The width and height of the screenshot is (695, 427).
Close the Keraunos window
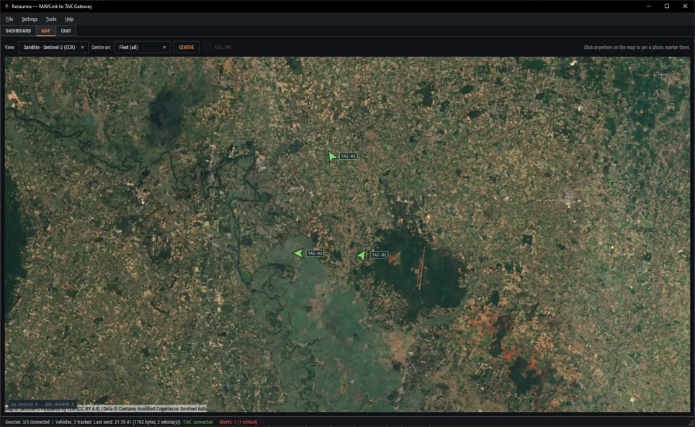[685, 6]
